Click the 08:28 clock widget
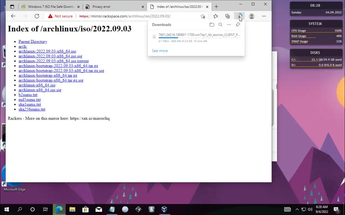Image resolution: width=345 pixels, height=215 pixels. tap(315, 5)
